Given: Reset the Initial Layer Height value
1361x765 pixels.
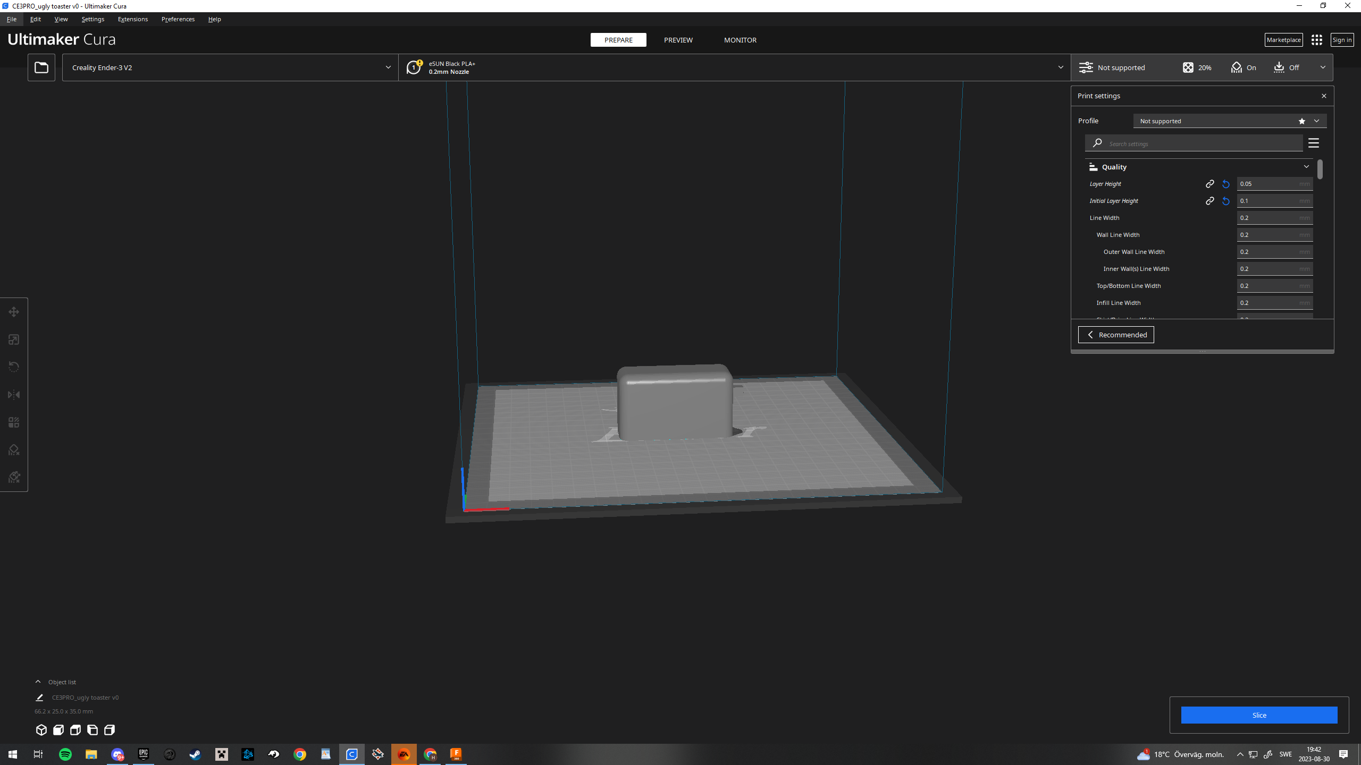Looking at the screenshot, I should (1226, 201).
